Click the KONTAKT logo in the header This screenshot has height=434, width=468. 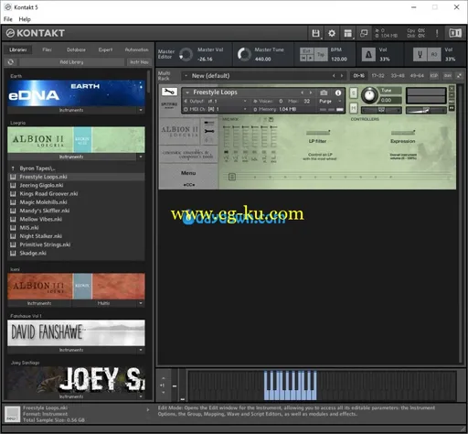click(x=36, y=33)
